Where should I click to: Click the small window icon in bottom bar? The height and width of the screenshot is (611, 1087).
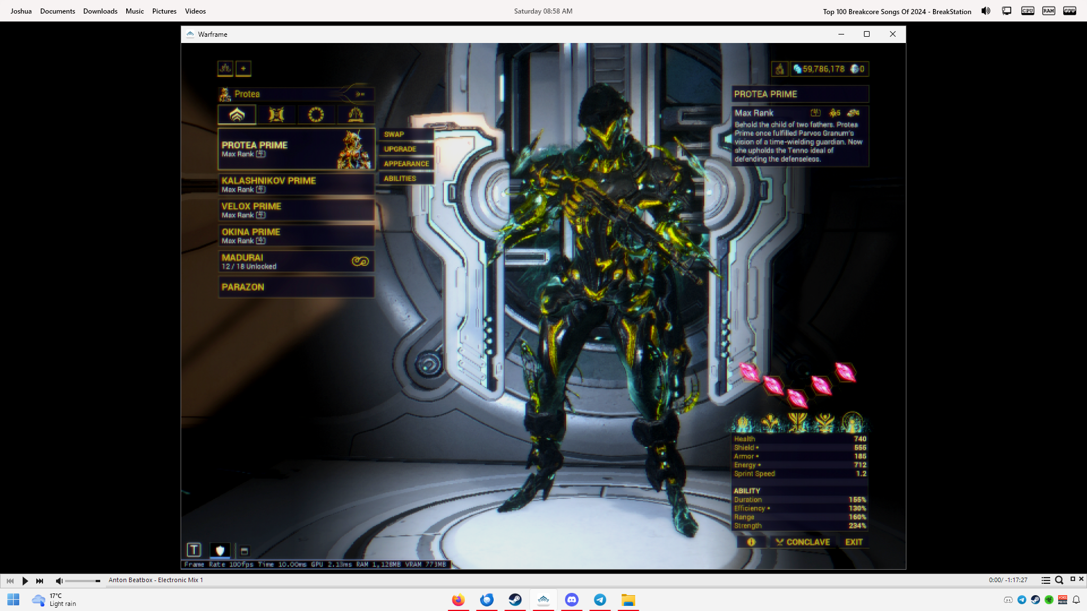[245, 551]
